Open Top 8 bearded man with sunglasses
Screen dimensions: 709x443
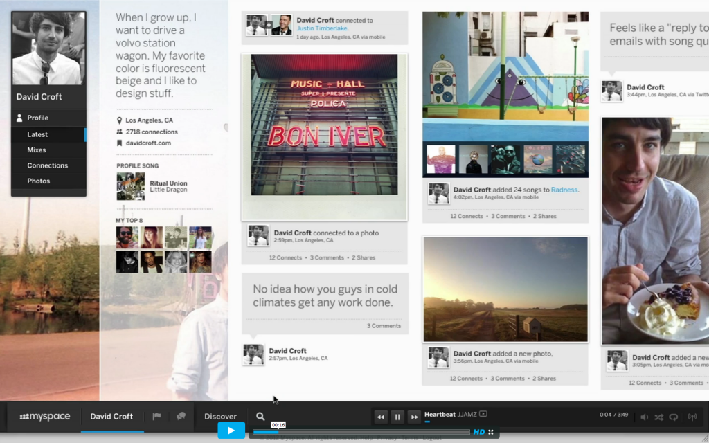pyautogui.click(x=127, y=238)
